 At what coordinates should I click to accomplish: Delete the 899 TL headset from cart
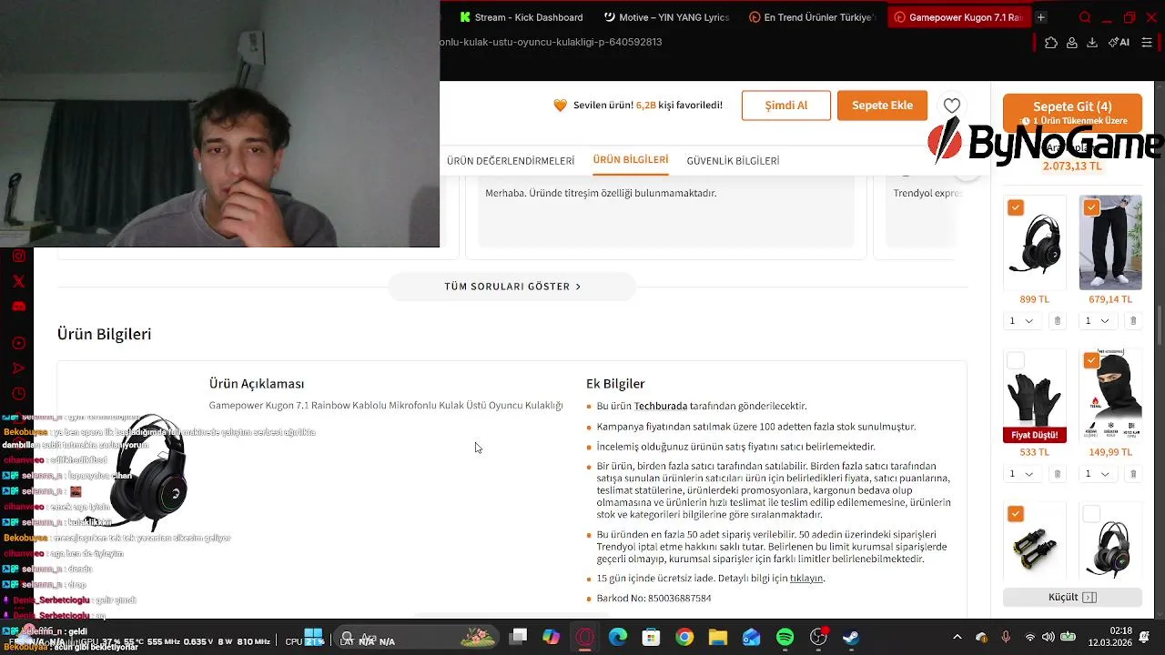coord(1057,321)
